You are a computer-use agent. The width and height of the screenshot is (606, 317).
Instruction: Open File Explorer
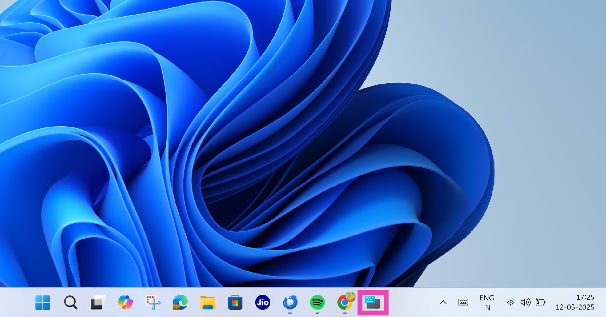207,303
